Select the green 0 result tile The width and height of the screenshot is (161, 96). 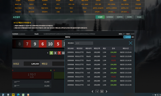tap(51, 53)
